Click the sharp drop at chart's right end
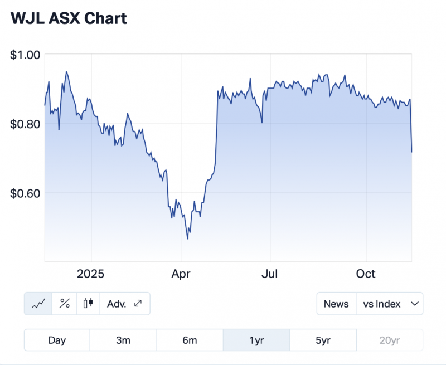The width and height of the screenshot is (446, 365). tap(411, 134)
